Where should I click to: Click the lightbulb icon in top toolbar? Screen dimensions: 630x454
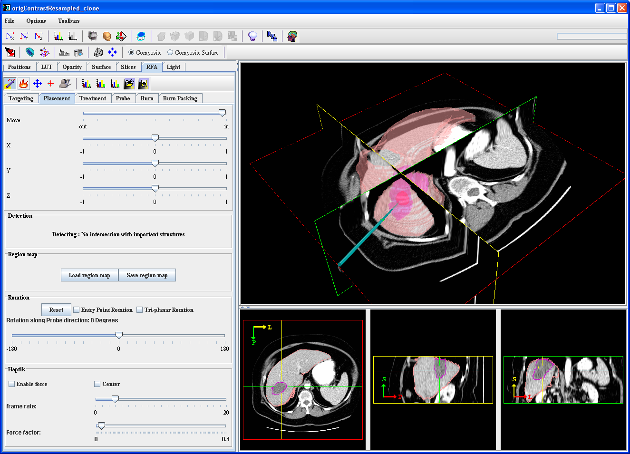(x=252, y=36)
